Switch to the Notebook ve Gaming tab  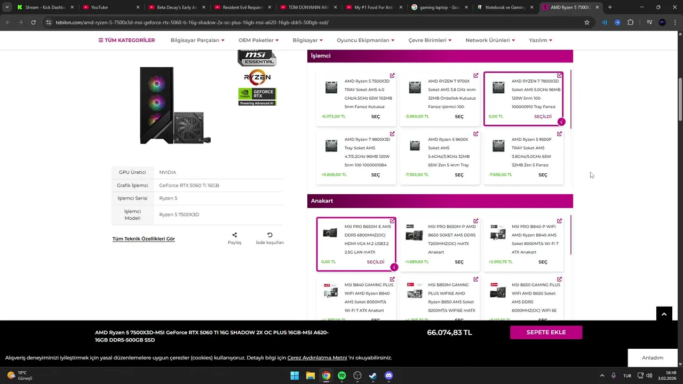pyautogui.click(x=505, y=7)
